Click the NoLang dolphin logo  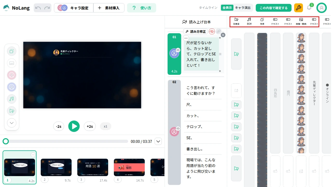point(6,8)
